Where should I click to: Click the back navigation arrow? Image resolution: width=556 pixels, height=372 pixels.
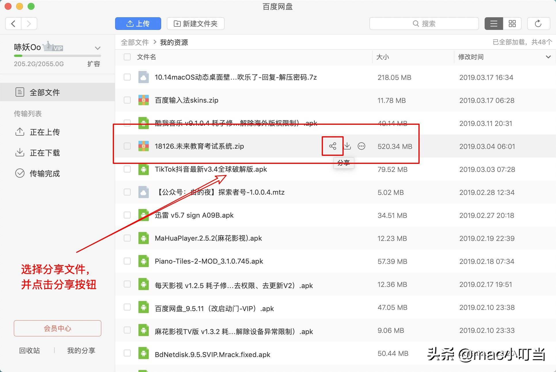click(13, 24)
